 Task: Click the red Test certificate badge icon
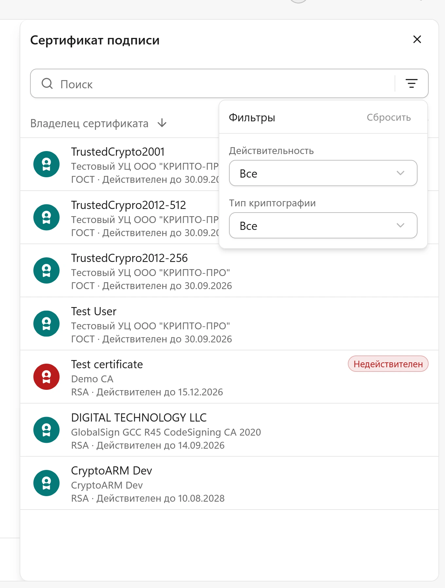[46, 377]
